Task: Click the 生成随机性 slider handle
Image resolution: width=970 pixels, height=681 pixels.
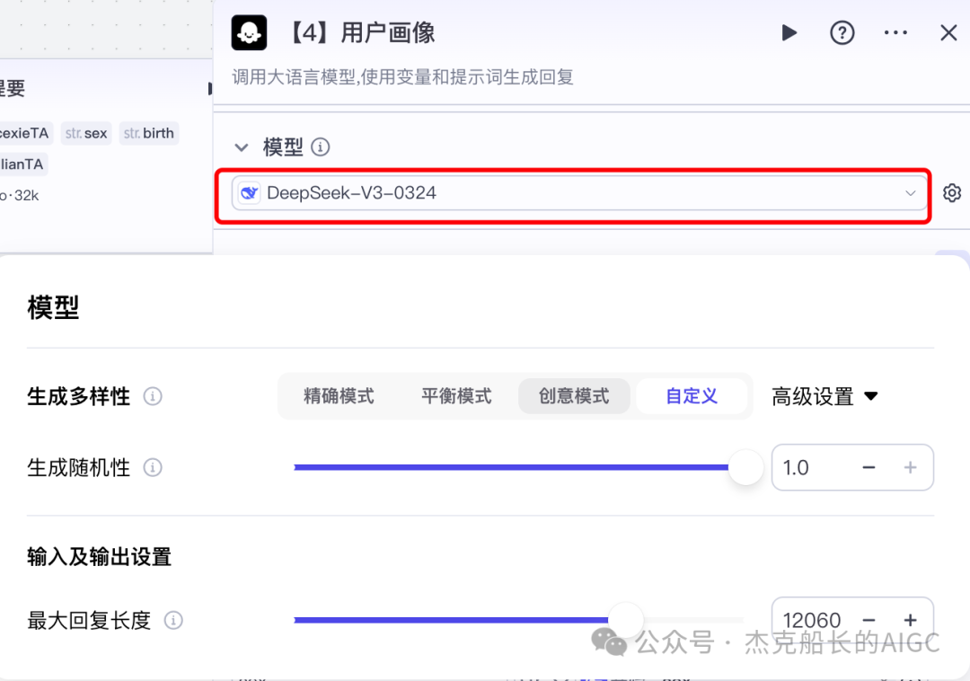Action: [x=745, y=467]
